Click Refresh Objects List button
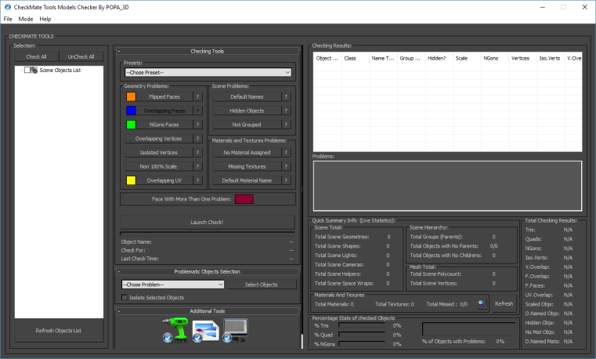The width and height of the screenshot is (596, 359). click(x=59, y=331)
